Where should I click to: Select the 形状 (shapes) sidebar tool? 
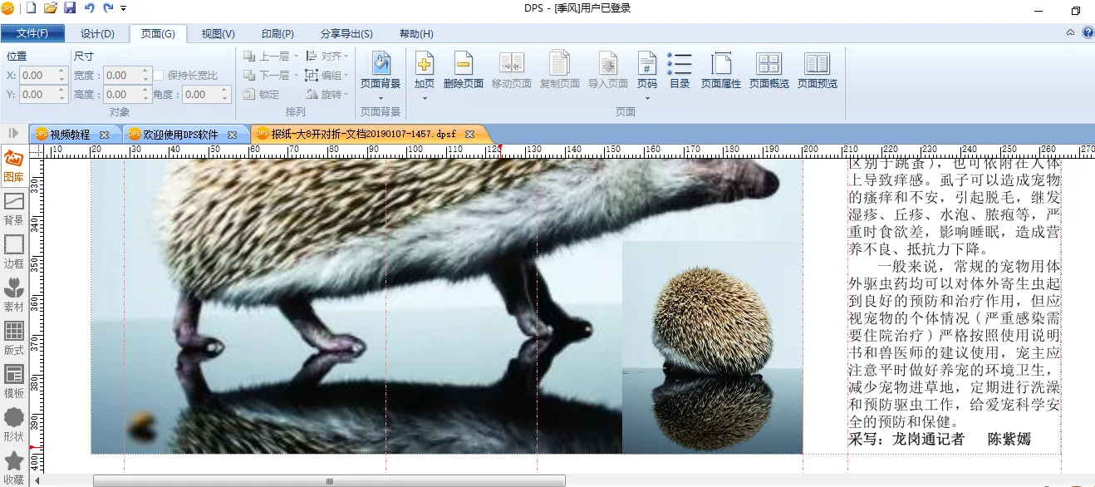[x=13, y=424]
